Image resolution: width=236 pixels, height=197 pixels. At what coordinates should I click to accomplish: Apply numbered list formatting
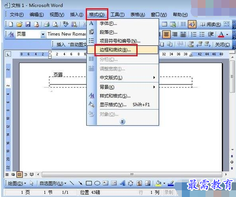click(x=194, y=34)
